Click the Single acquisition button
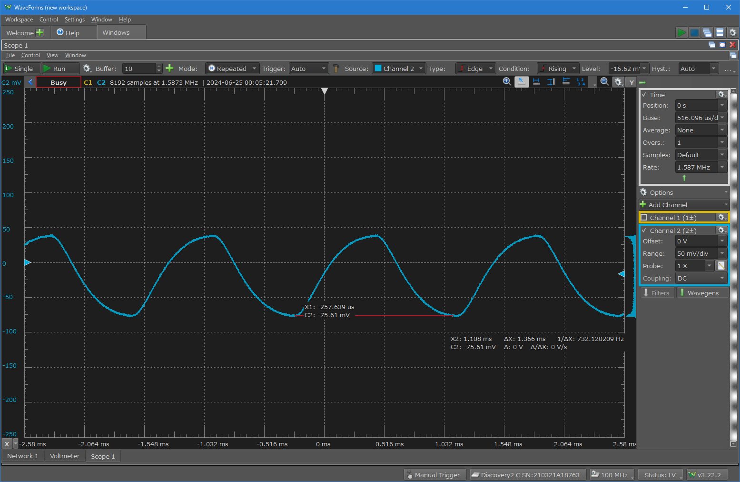740x482 pixels. coord(22,69)
